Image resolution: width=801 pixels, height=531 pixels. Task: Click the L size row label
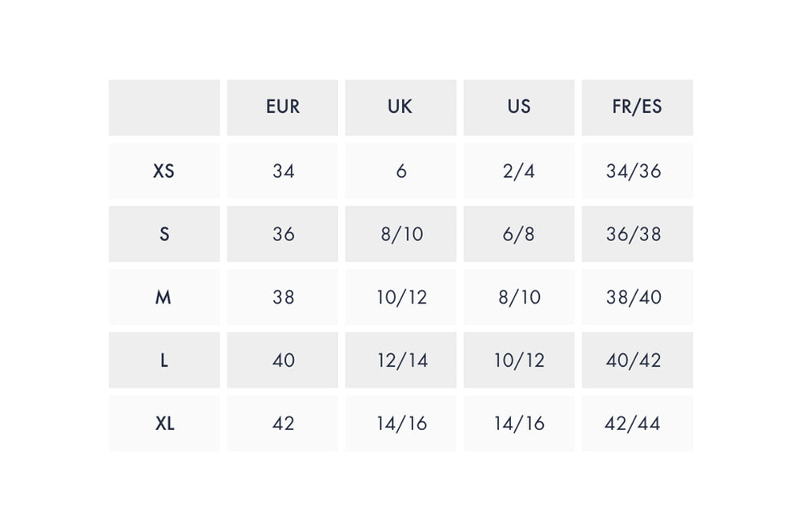click(x=164, y=360)
